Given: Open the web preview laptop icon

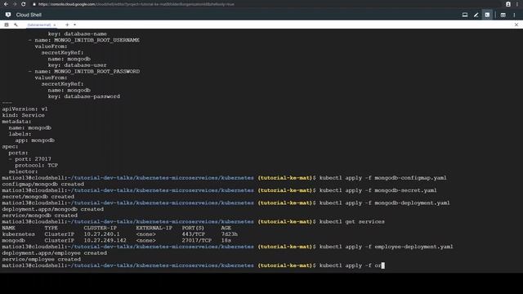Looking at the screenshot, I should (x=465, y=15).
